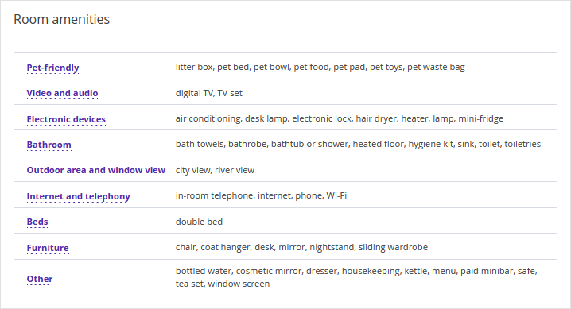Open Internet and telephony link
This screenshot has width=571, height=309.
coord(78,196)
